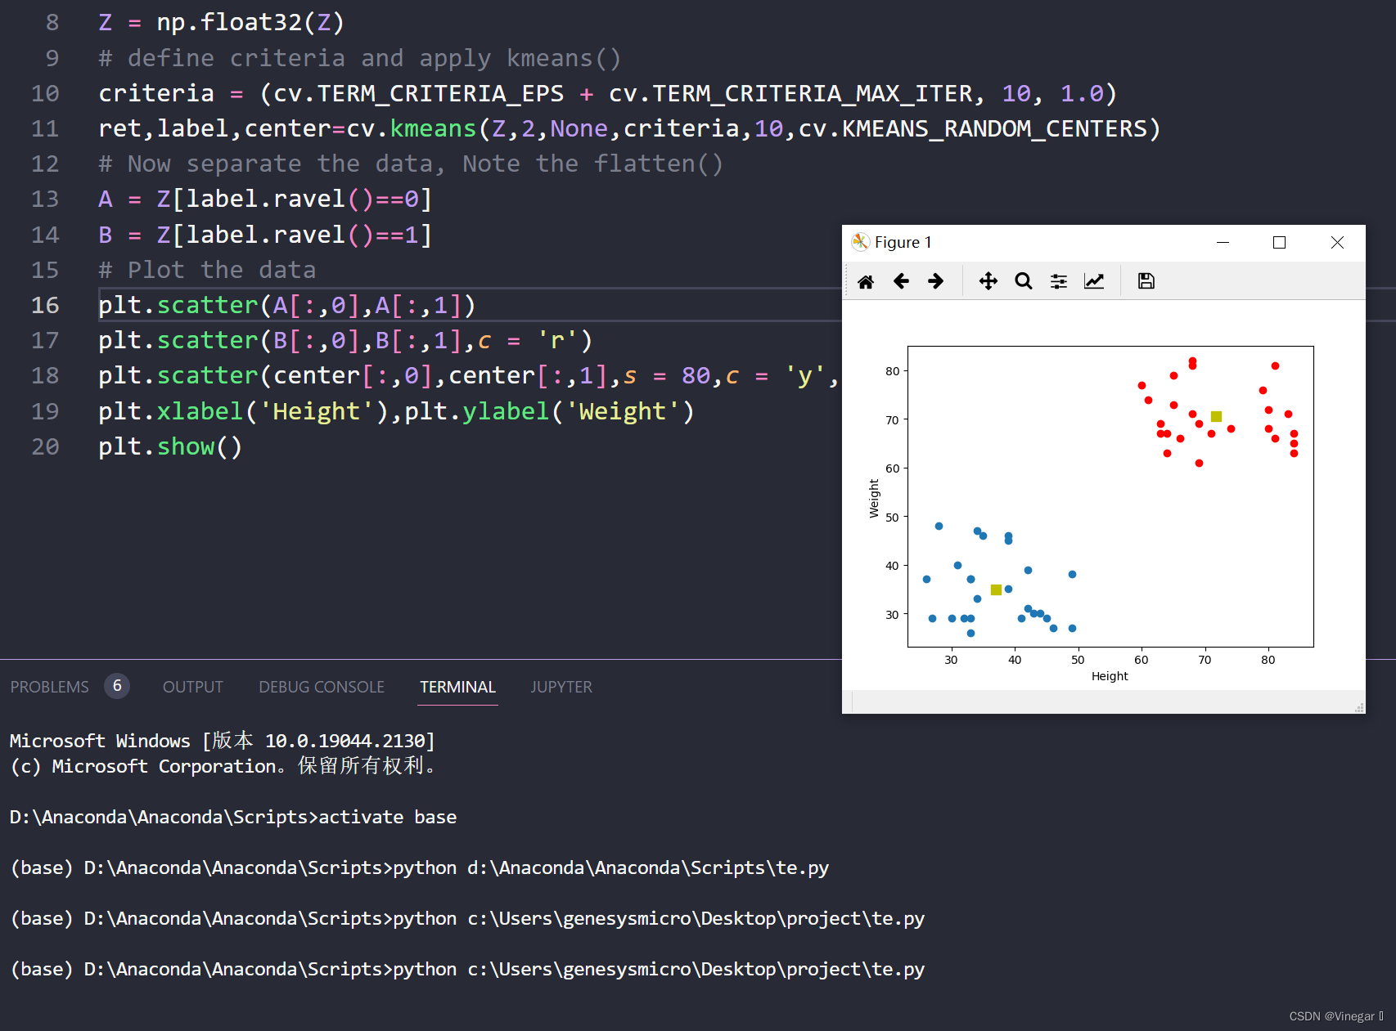Viewport: 1396px width, 1031px height.
Task: Open the PROBLEMS panel tab
Action: point(49,687)
